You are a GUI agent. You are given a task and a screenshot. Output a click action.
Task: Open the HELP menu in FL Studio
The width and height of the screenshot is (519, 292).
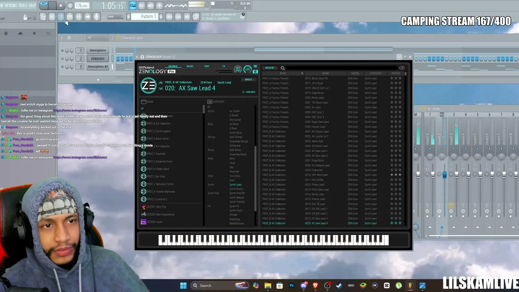click(x=32, y=5)
